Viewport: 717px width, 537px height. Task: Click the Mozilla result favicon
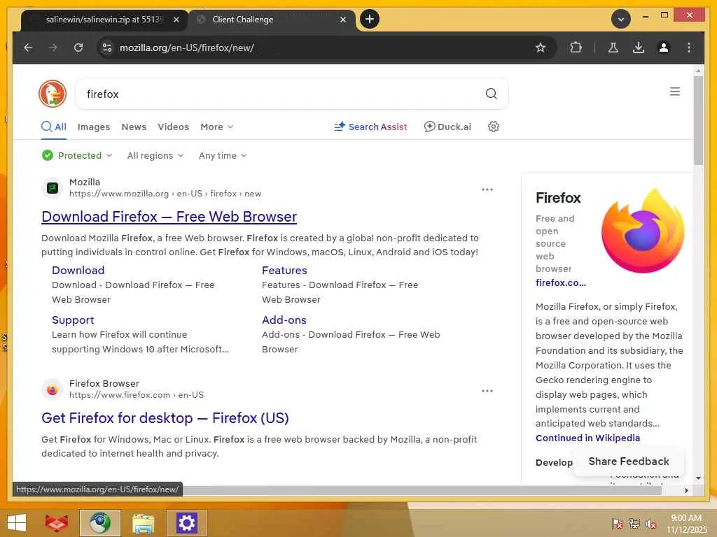pyautogui.click(x=53, y=188)
